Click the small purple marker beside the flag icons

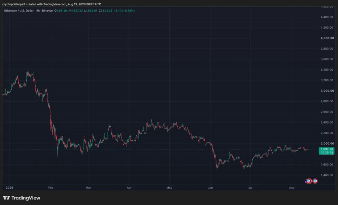(x=305, y=182)
